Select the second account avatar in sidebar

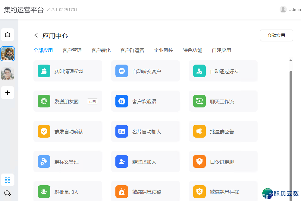8,74
